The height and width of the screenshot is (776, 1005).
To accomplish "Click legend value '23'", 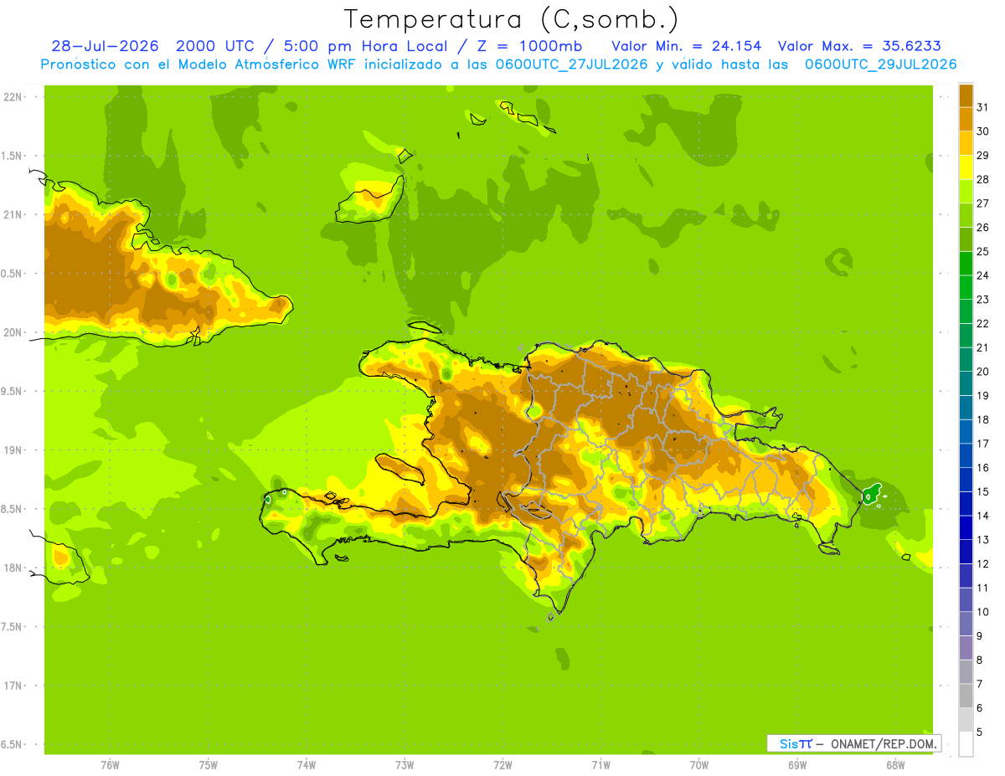I will (x=983, y=300).
